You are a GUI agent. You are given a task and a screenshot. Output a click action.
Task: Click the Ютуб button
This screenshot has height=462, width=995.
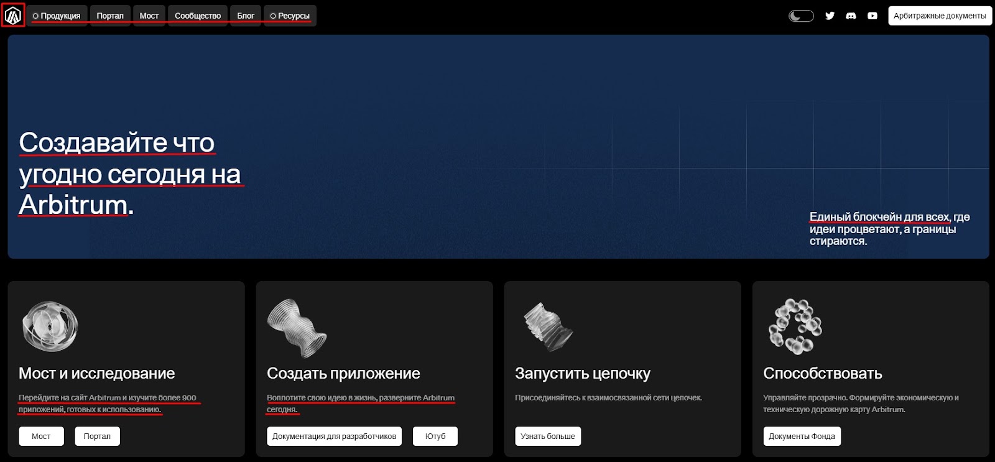point(435,436)
